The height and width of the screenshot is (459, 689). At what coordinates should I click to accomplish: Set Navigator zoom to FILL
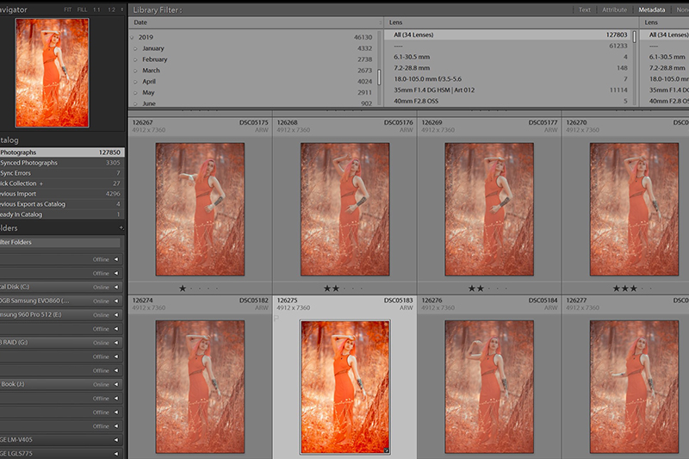coord(82,9)
